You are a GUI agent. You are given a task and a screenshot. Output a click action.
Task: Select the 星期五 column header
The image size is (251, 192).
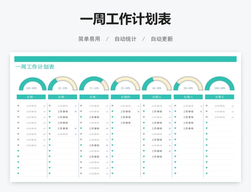[x=157, y=97]
